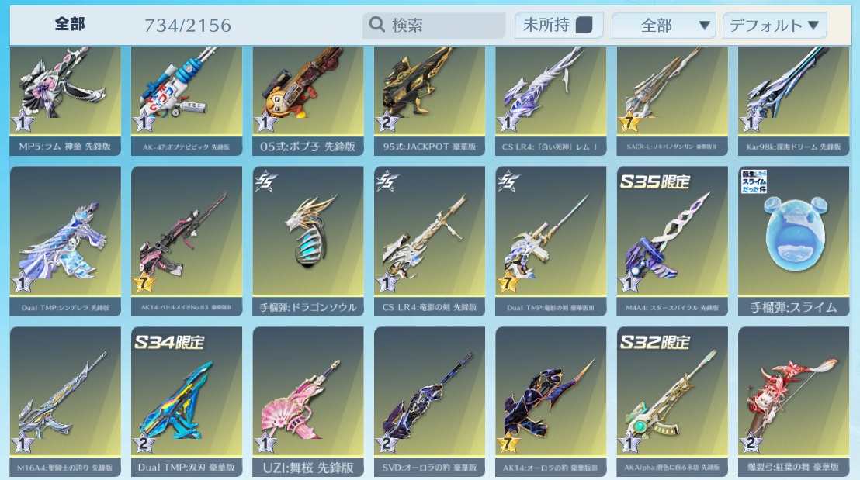Select the 手榴弾:ドラゴンソウル grenade item

(x=308, y=241)
